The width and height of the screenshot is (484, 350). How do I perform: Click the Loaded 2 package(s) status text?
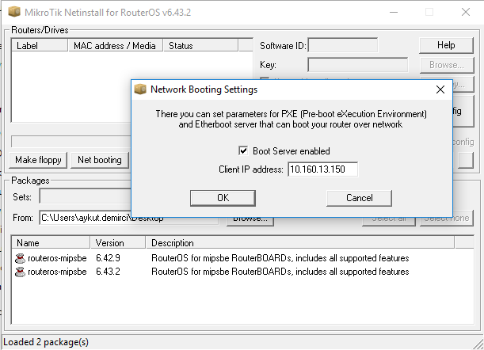(46, 342)
